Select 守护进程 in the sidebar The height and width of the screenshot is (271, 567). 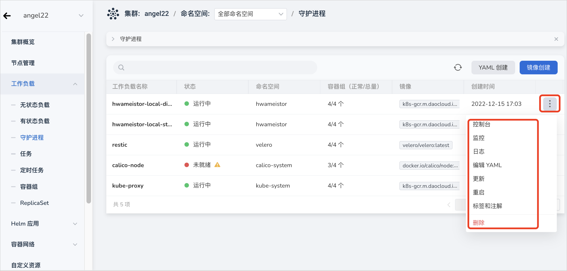pos(32,138)
